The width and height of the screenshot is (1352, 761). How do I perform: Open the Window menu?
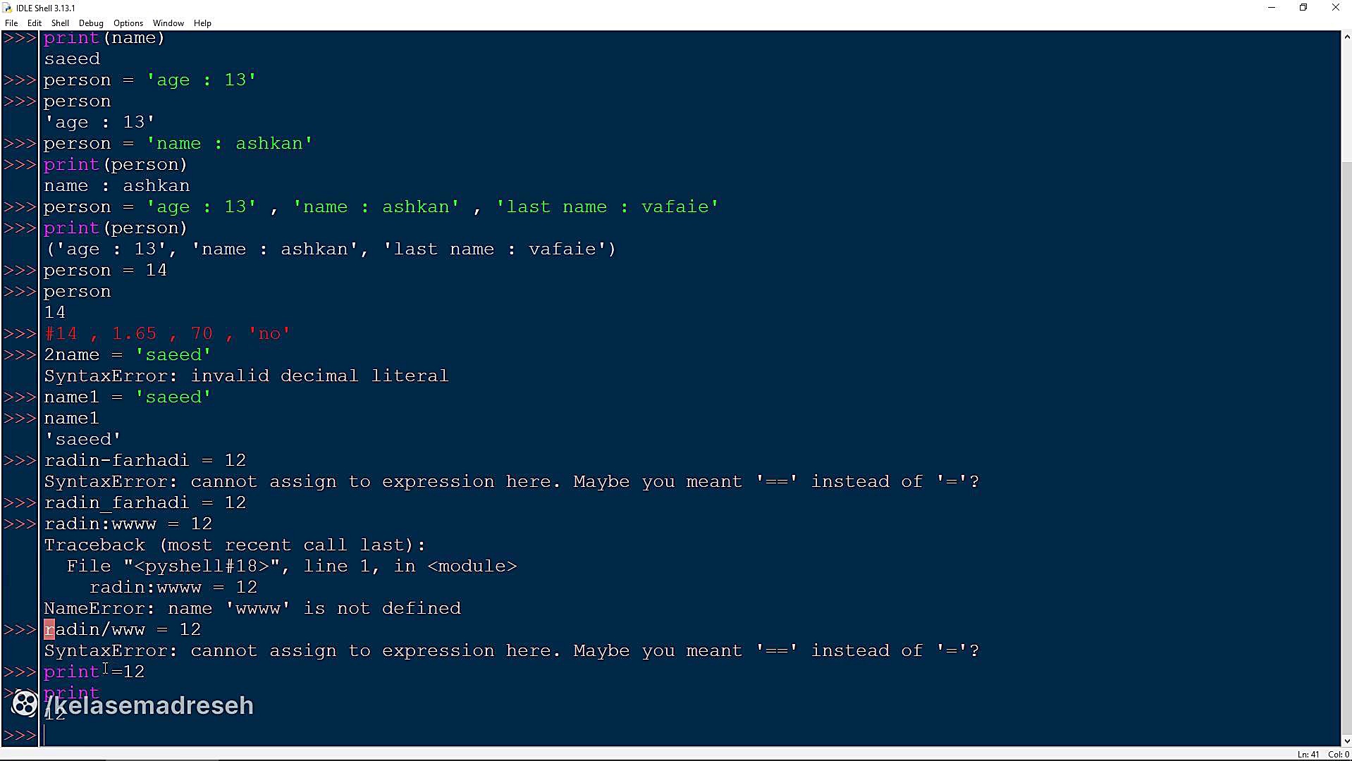168,23
